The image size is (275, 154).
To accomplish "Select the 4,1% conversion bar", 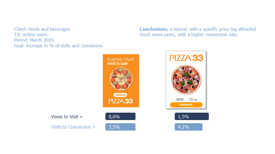I will pos(188,127).
